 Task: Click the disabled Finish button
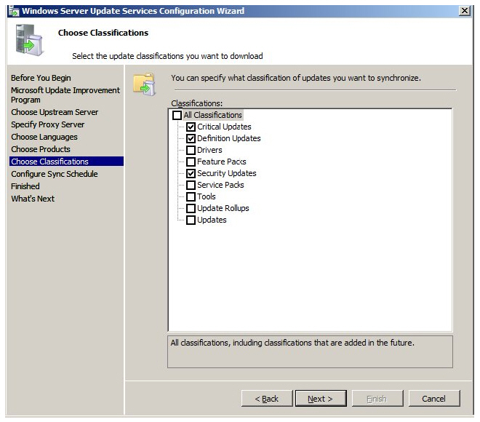(x=377, y=399)
